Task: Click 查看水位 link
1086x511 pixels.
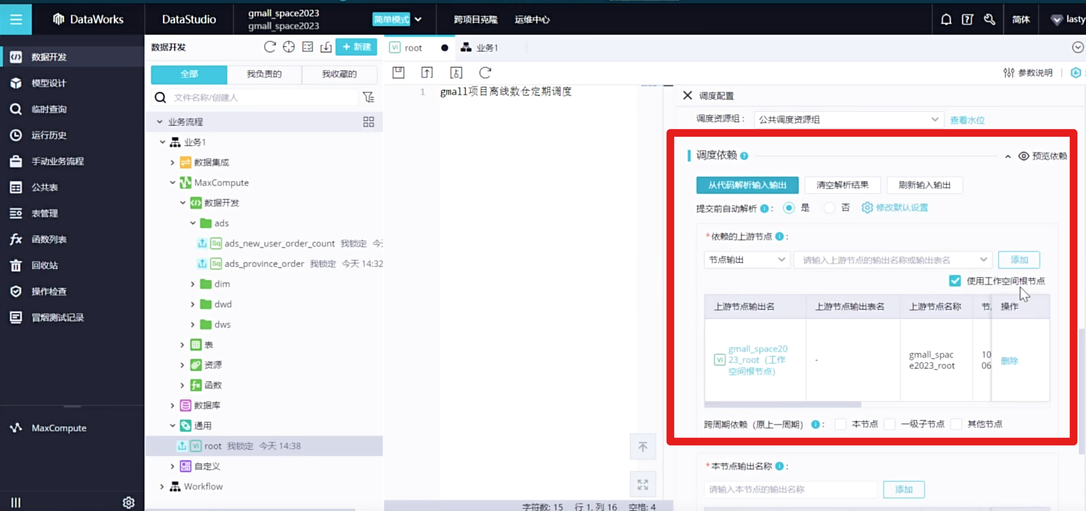Action: (x=967, y=120)
